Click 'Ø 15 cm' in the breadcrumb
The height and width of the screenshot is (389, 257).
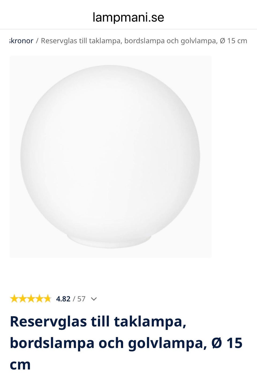tap(233, 41)
